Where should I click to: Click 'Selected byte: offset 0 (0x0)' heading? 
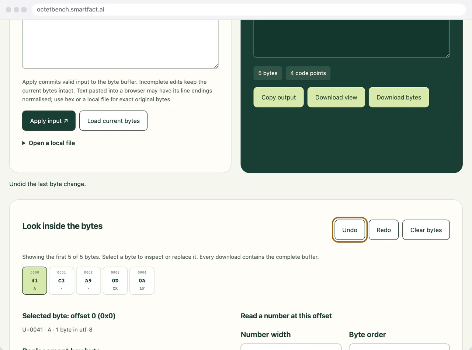pyautogui.click(x=69, y=316)
